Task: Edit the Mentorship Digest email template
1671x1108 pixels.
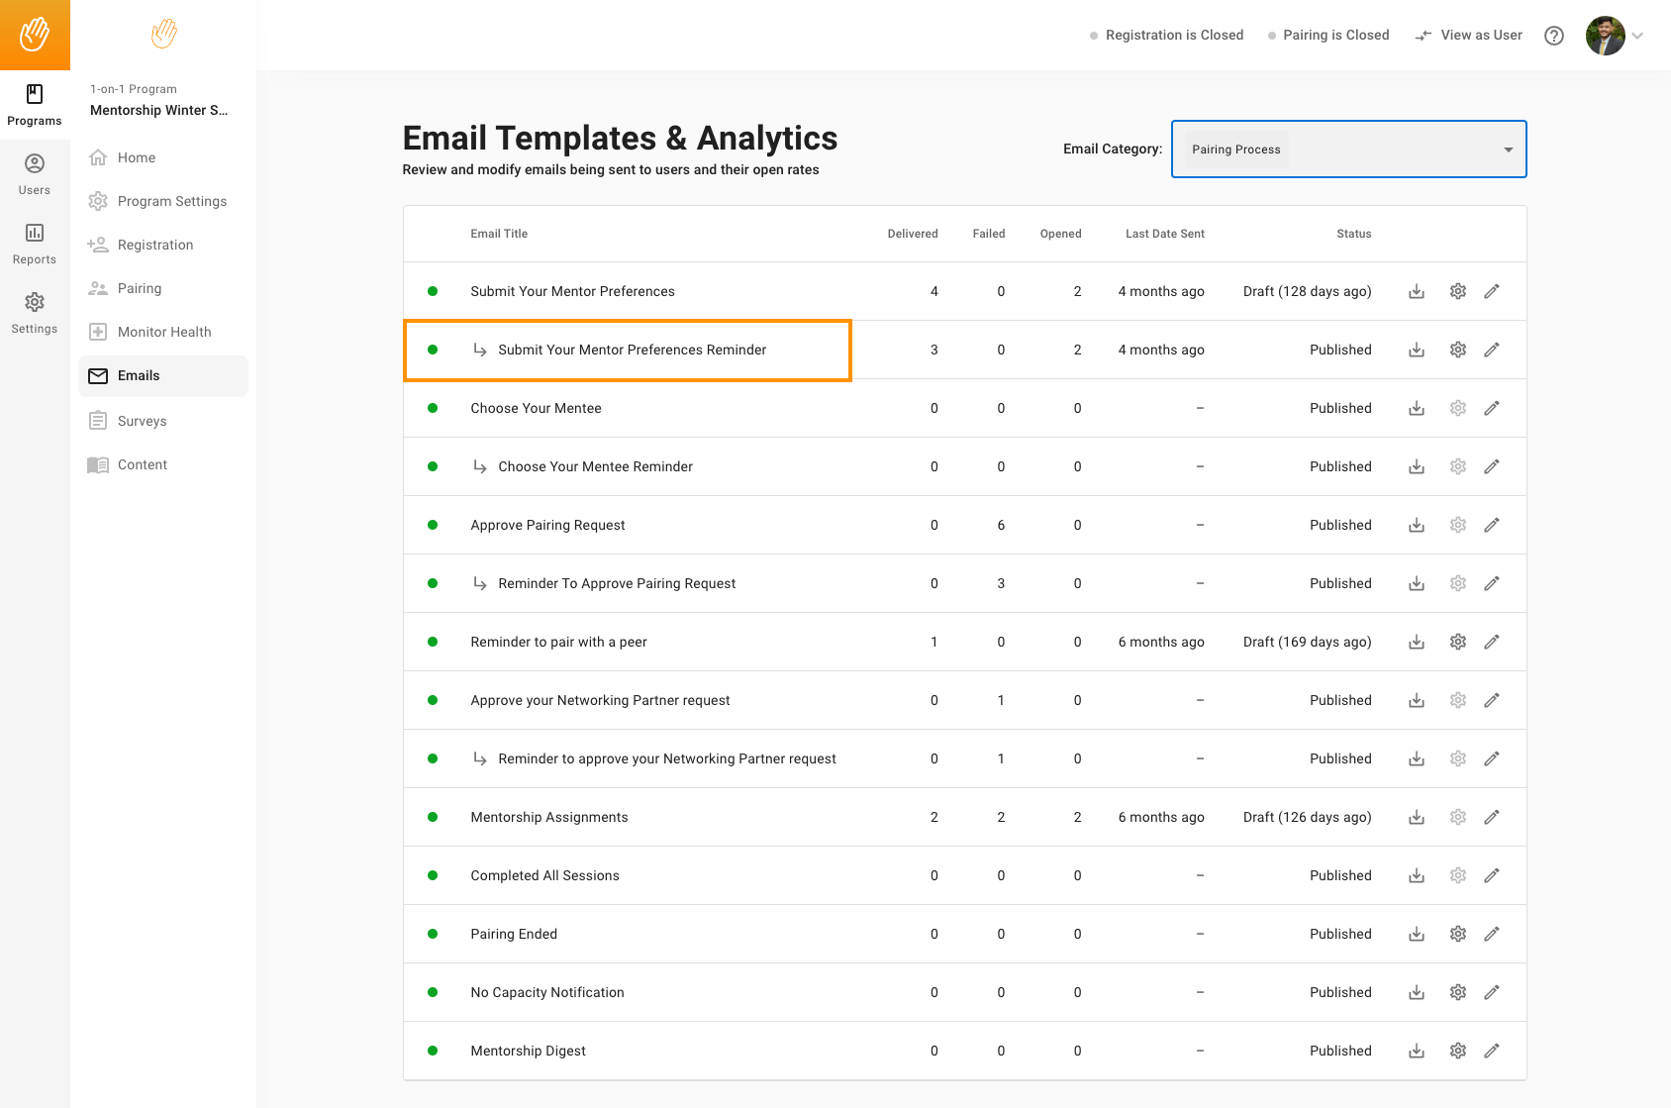Action: [1492, 1051]
